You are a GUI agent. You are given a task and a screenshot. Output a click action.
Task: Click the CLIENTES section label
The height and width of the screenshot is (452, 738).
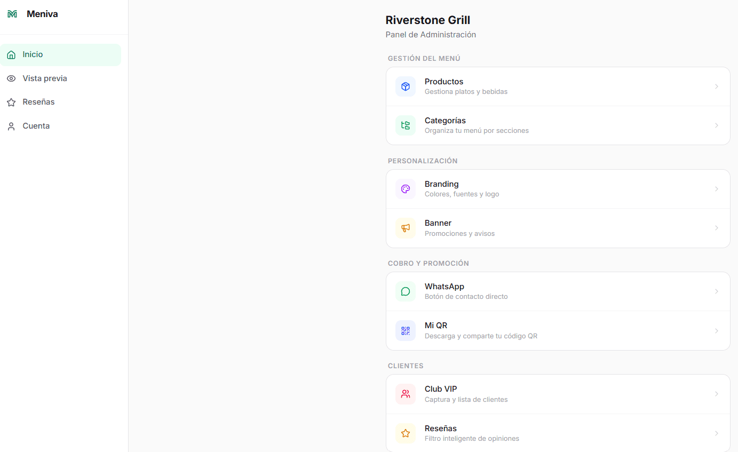(406, 366)
